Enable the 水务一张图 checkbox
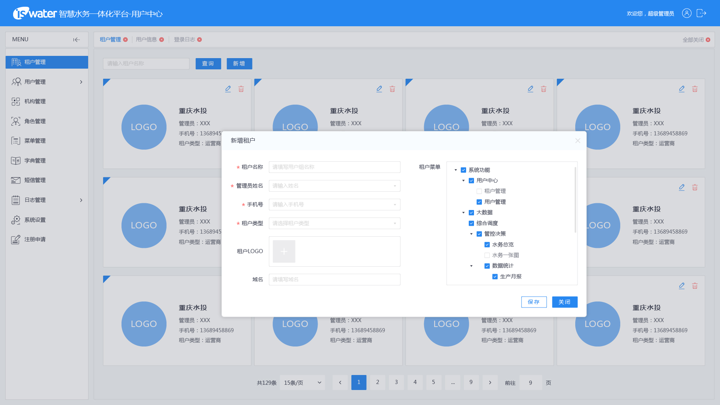Image resolution: width=720 pixels, height=405 pixels. pyautogui.click(x=487, y=255)
